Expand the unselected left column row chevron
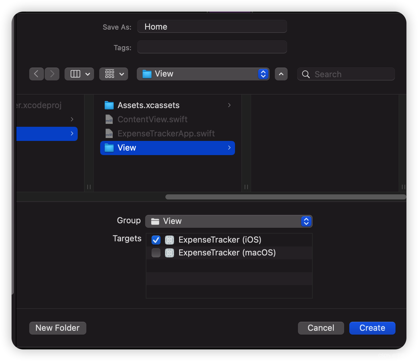Viewport: 418px width, 361px height. click(72, 119)
